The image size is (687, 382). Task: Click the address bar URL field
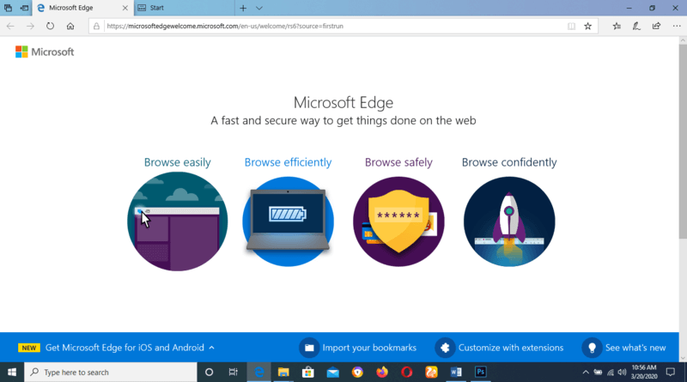326,26
